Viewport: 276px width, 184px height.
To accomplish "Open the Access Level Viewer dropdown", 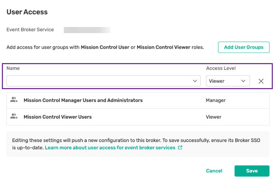I will pos(228,81).
